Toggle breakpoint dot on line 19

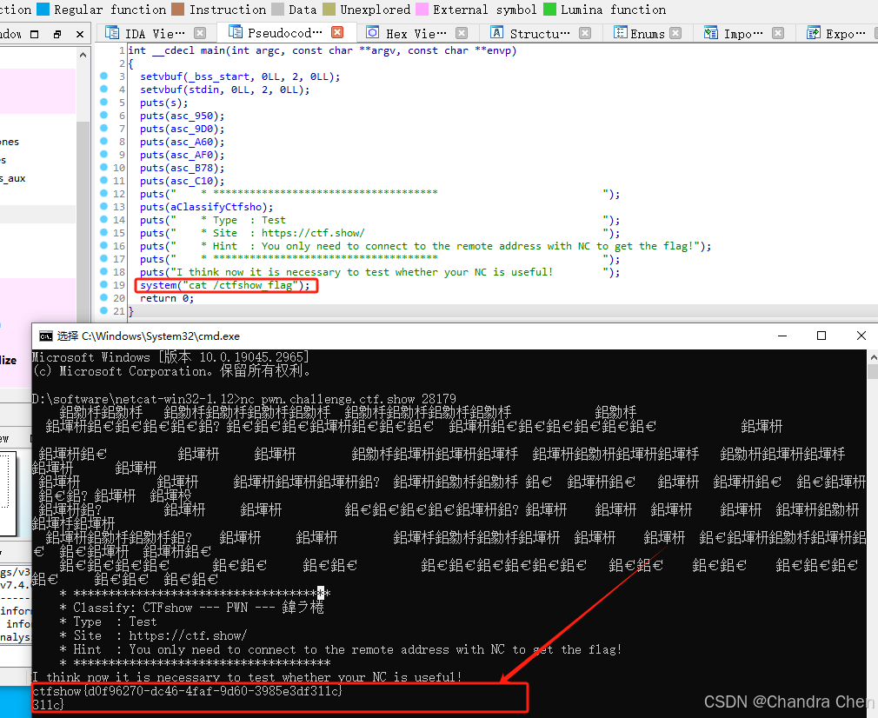103,284
